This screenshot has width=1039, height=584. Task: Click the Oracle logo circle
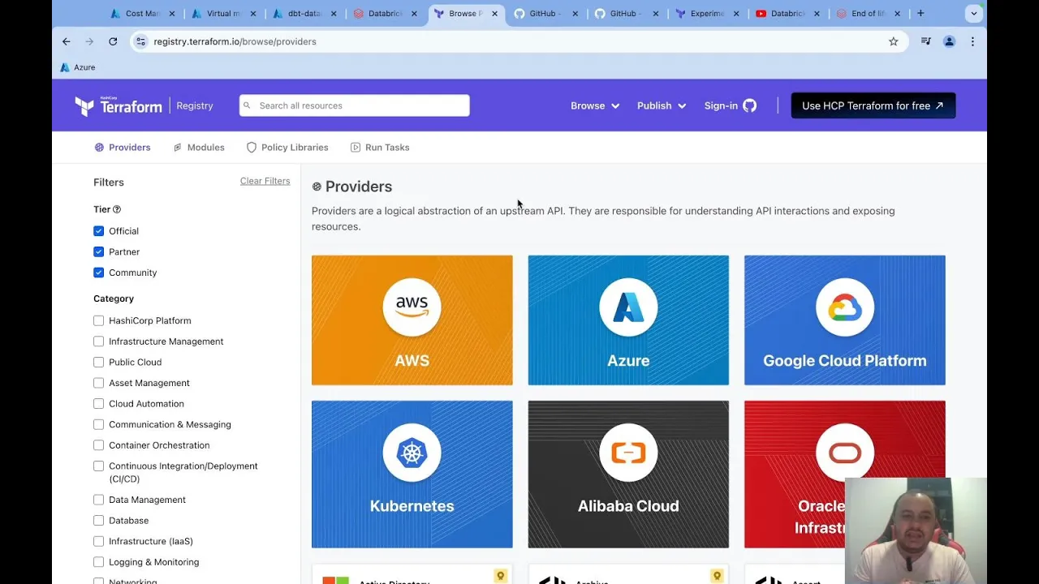(845, 452)
